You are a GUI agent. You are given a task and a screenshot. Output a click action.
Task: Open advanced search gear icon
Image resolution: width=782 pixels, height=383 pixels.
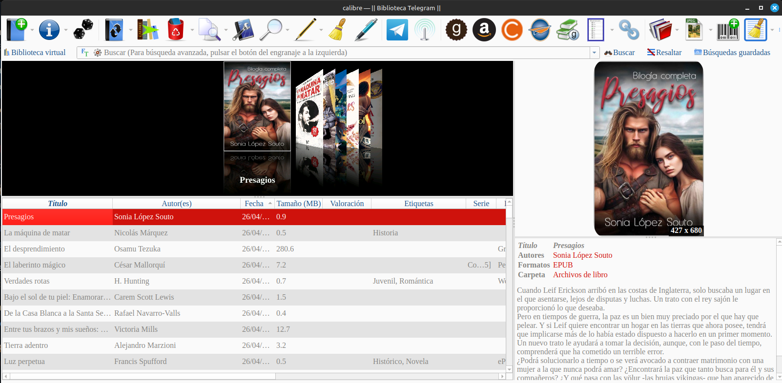[98, 52]
